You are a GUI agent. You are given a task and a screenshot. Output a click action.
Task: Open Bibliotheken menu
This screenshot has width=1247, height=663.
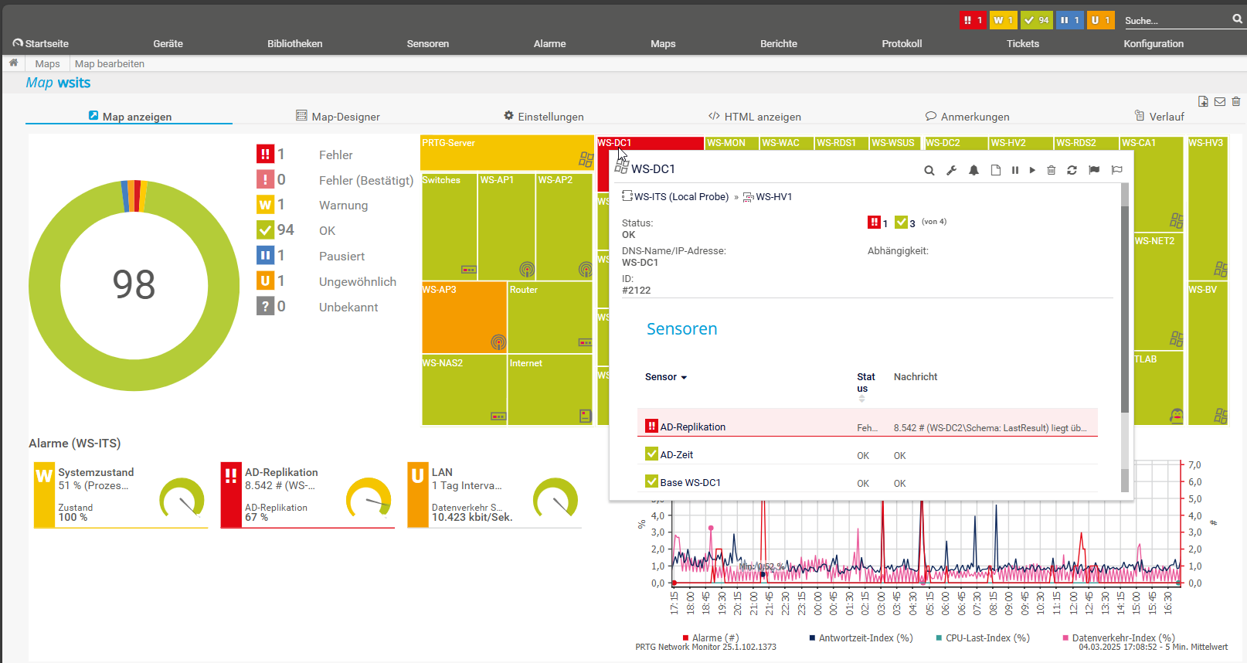295,43
